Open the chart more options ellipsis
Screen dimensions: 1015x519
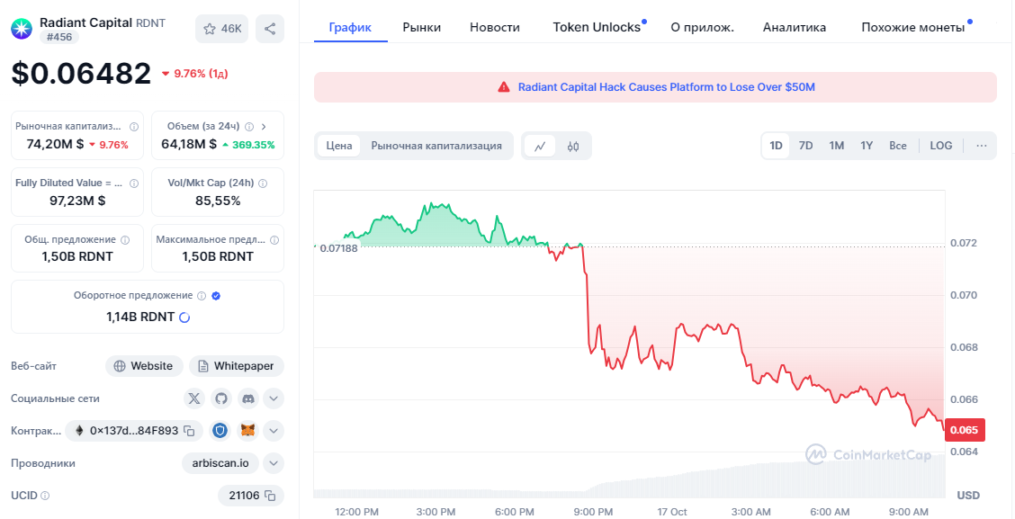(x=982, y=146)
